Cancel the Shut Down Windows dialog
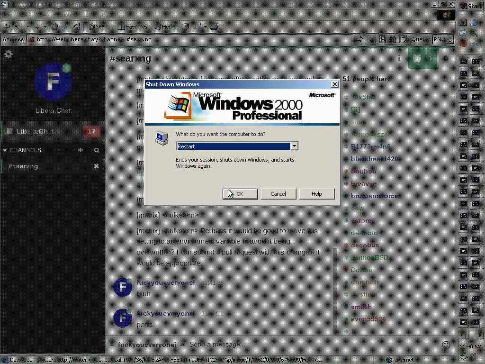485x364 pixels. tap(278, 194)
